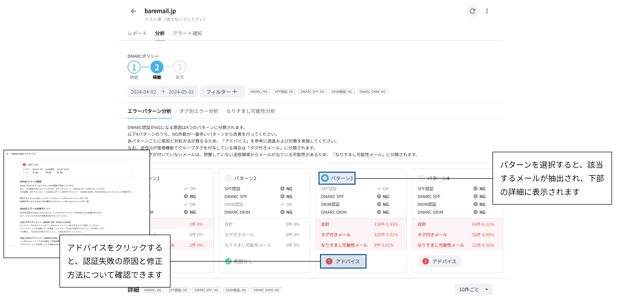Open the date range 2024-04-02 to 2024-05-02 picker
627x298 pixels.
point(162,92)
